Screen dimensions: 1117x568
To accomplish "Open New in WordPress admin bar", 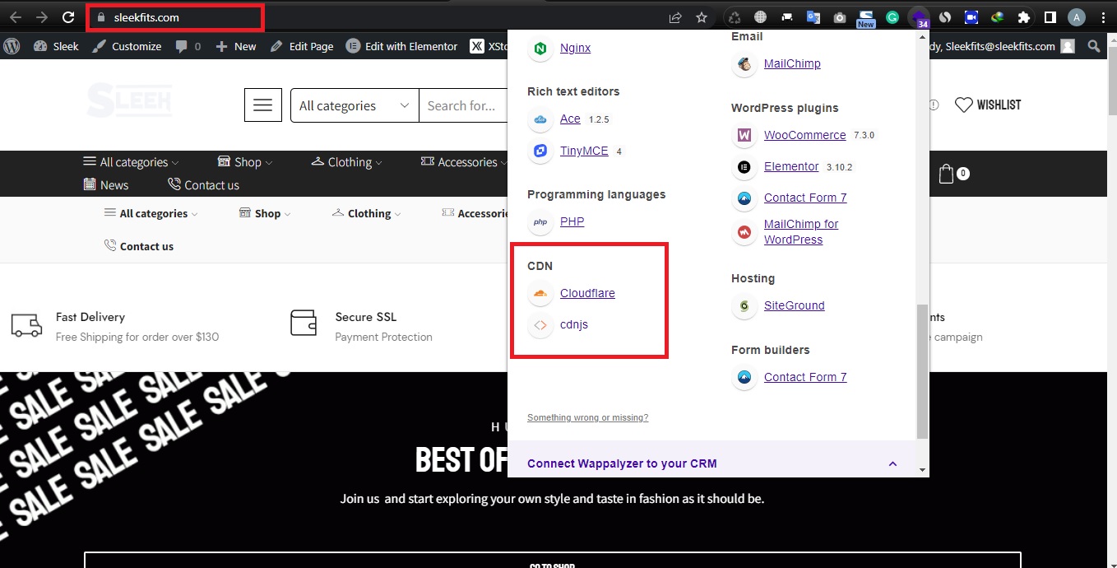I will pyautogui.click(x=236, y=46).
